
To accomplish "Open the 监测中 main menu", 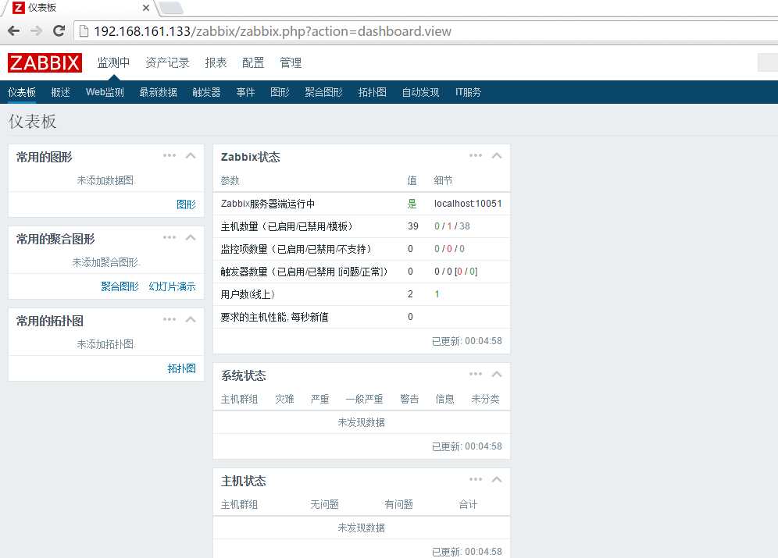I will (113, 63).
